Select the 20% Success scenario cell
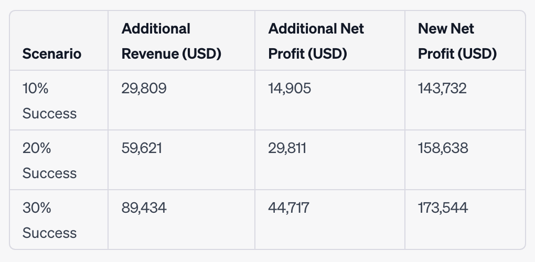This screenshot has width=535, height=262. click(49, 160)
